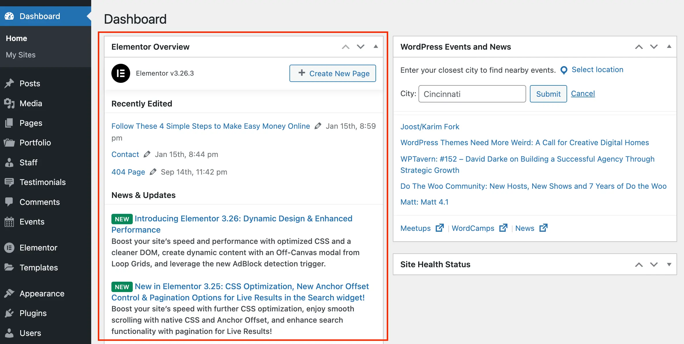684x344 pixels.
Task: Click the Pages icon in sidebar
Action: click(9, 123)
